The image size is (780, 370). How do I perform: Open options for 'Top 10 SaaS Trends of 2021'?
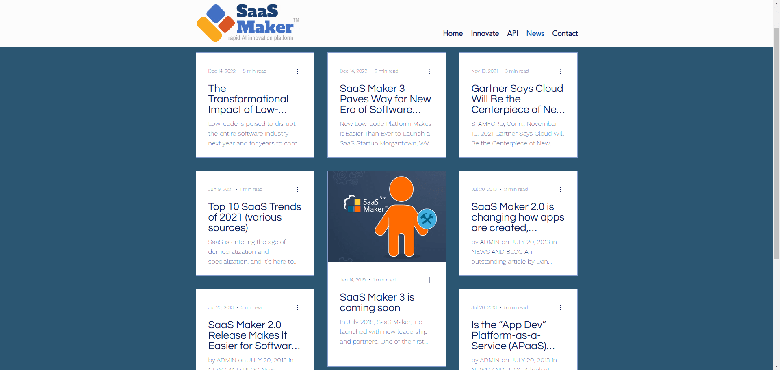[x=298, y=189]
